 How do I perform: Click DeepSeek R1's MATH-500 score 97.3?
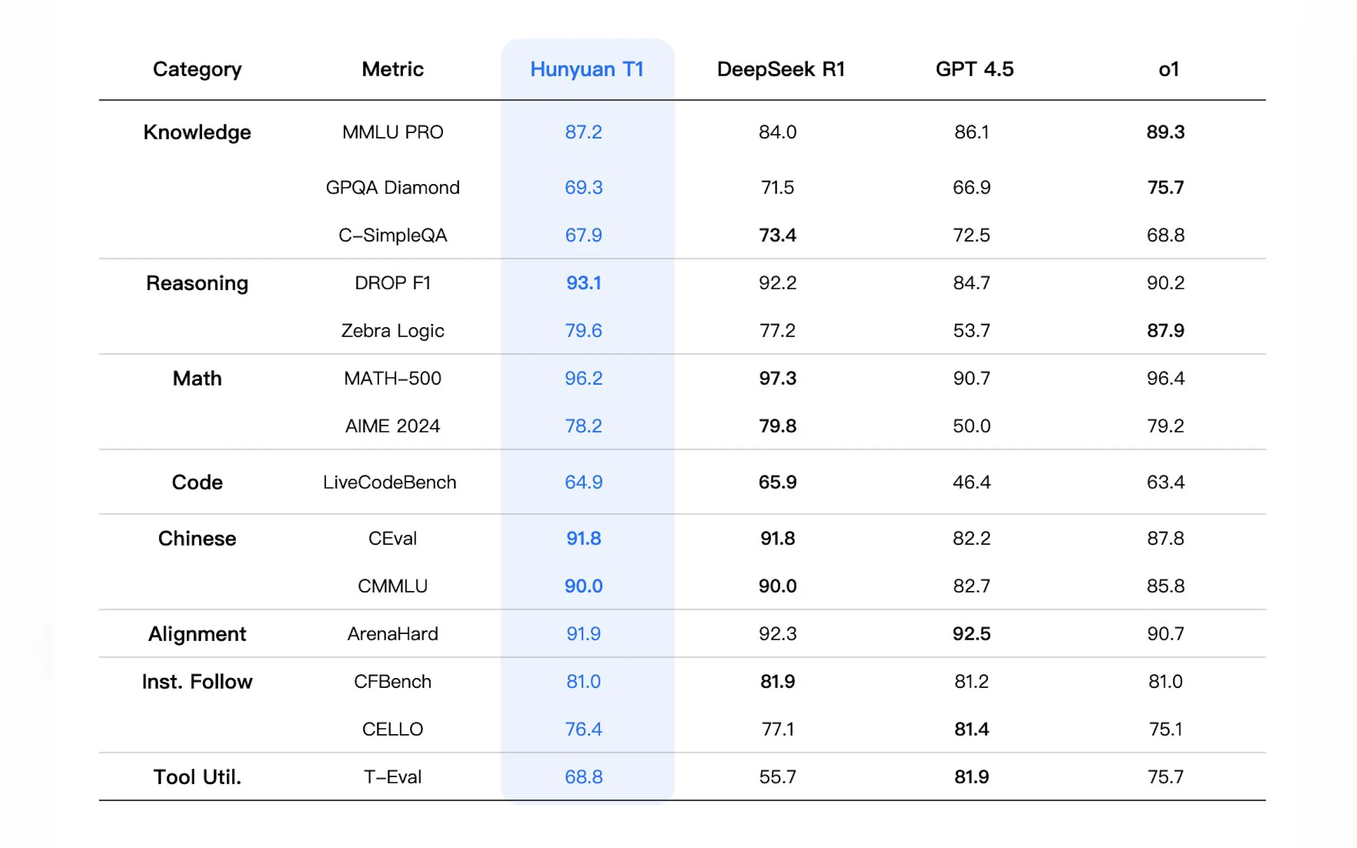coord(777,378)
